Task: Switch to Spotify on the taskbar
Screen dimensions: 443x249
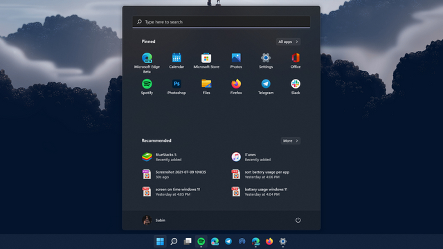Action: pyautogui.click(x=201, y=241)
